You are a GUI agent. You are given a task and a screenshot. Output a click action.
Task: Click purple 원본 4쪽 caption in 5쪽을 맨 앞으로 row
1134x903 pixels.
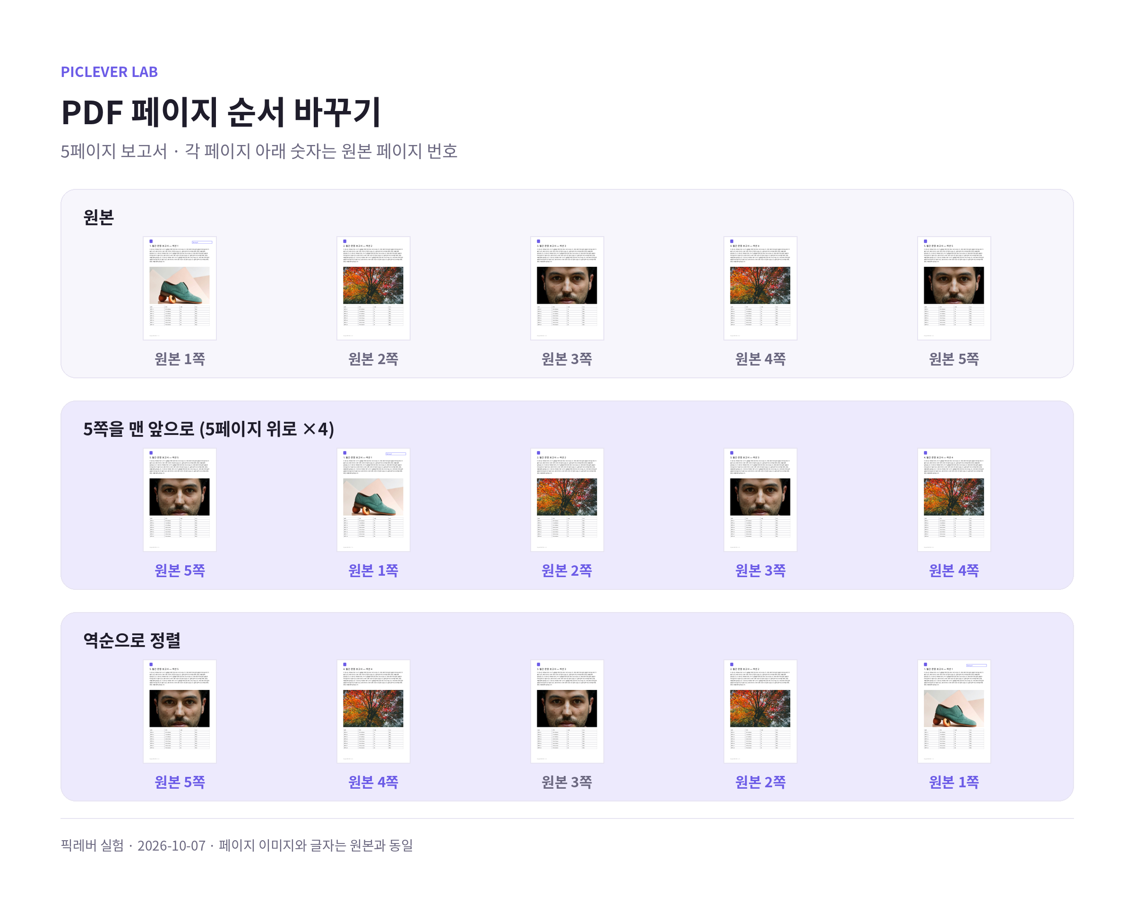[954, 571]
